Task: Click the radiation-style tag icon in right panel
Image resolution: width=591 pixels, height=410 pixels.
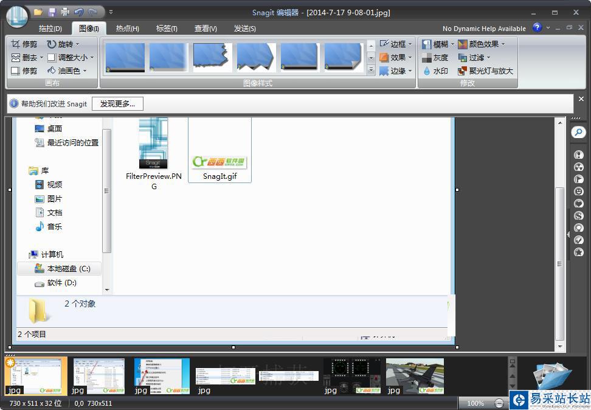Action: [x=579, y=167]
